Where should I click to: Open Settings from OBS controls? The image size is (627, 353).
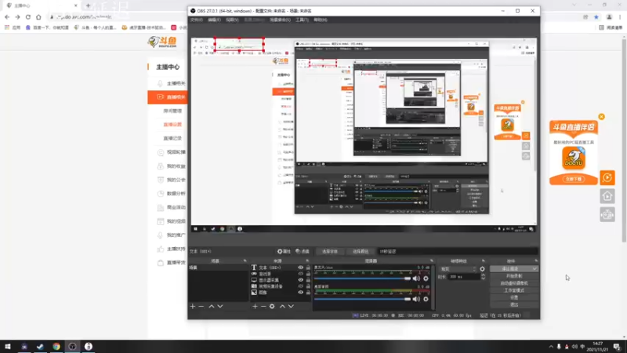(x=514, y=298)
